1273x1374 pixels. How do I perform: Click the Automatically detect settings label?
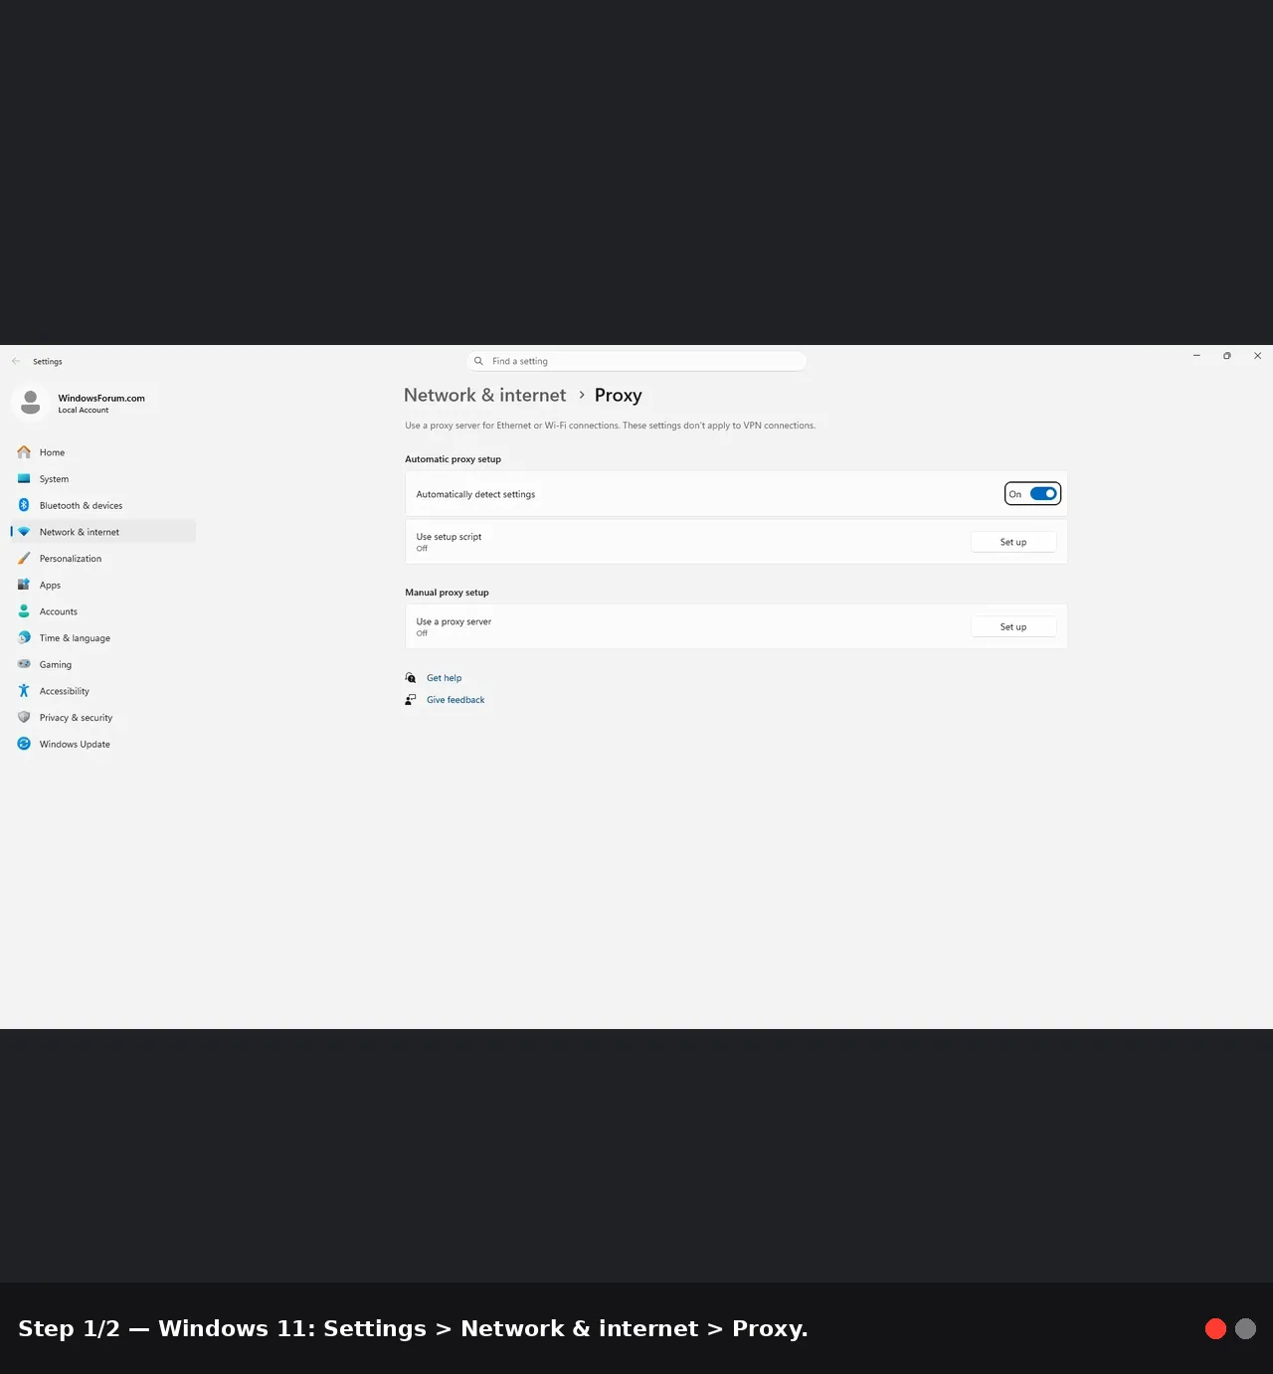pyautogui.click(x=475, y=494)
